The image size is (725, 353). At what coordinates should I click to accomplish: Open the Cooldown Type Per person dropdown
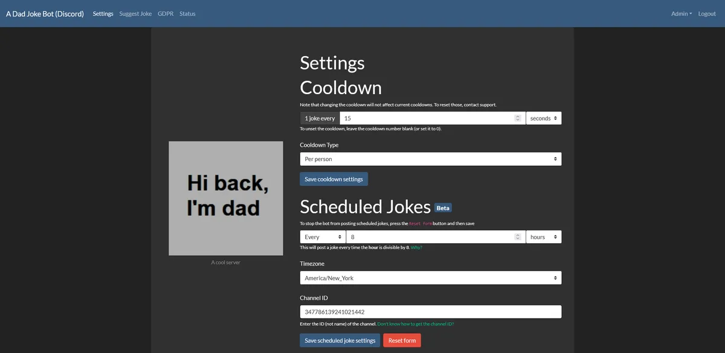click(x=430, y=159)
